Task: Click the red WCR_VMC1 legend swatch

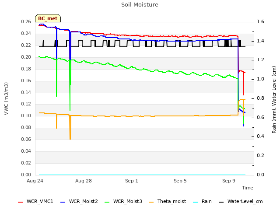Action: 21,202
